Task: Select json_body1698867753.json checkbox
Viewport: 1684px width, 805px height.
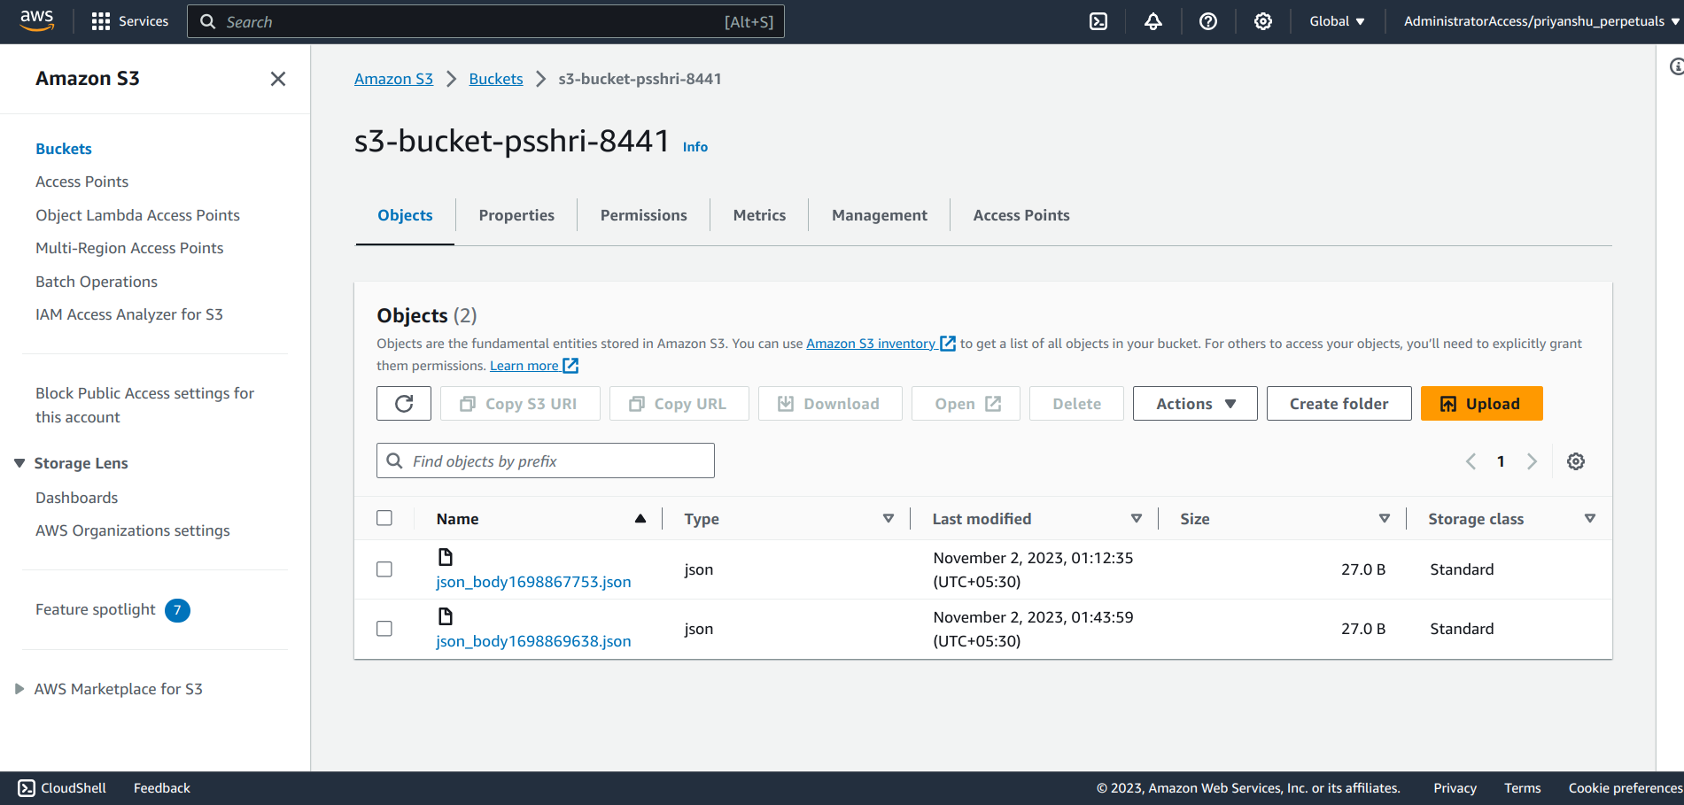Action: pyautogui.click(x=384, y=569)
